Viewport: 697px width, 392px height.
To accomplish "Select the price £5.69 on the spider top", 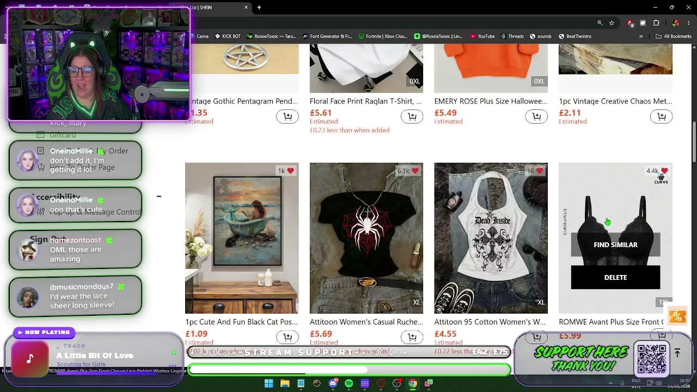I will point(321,334).
